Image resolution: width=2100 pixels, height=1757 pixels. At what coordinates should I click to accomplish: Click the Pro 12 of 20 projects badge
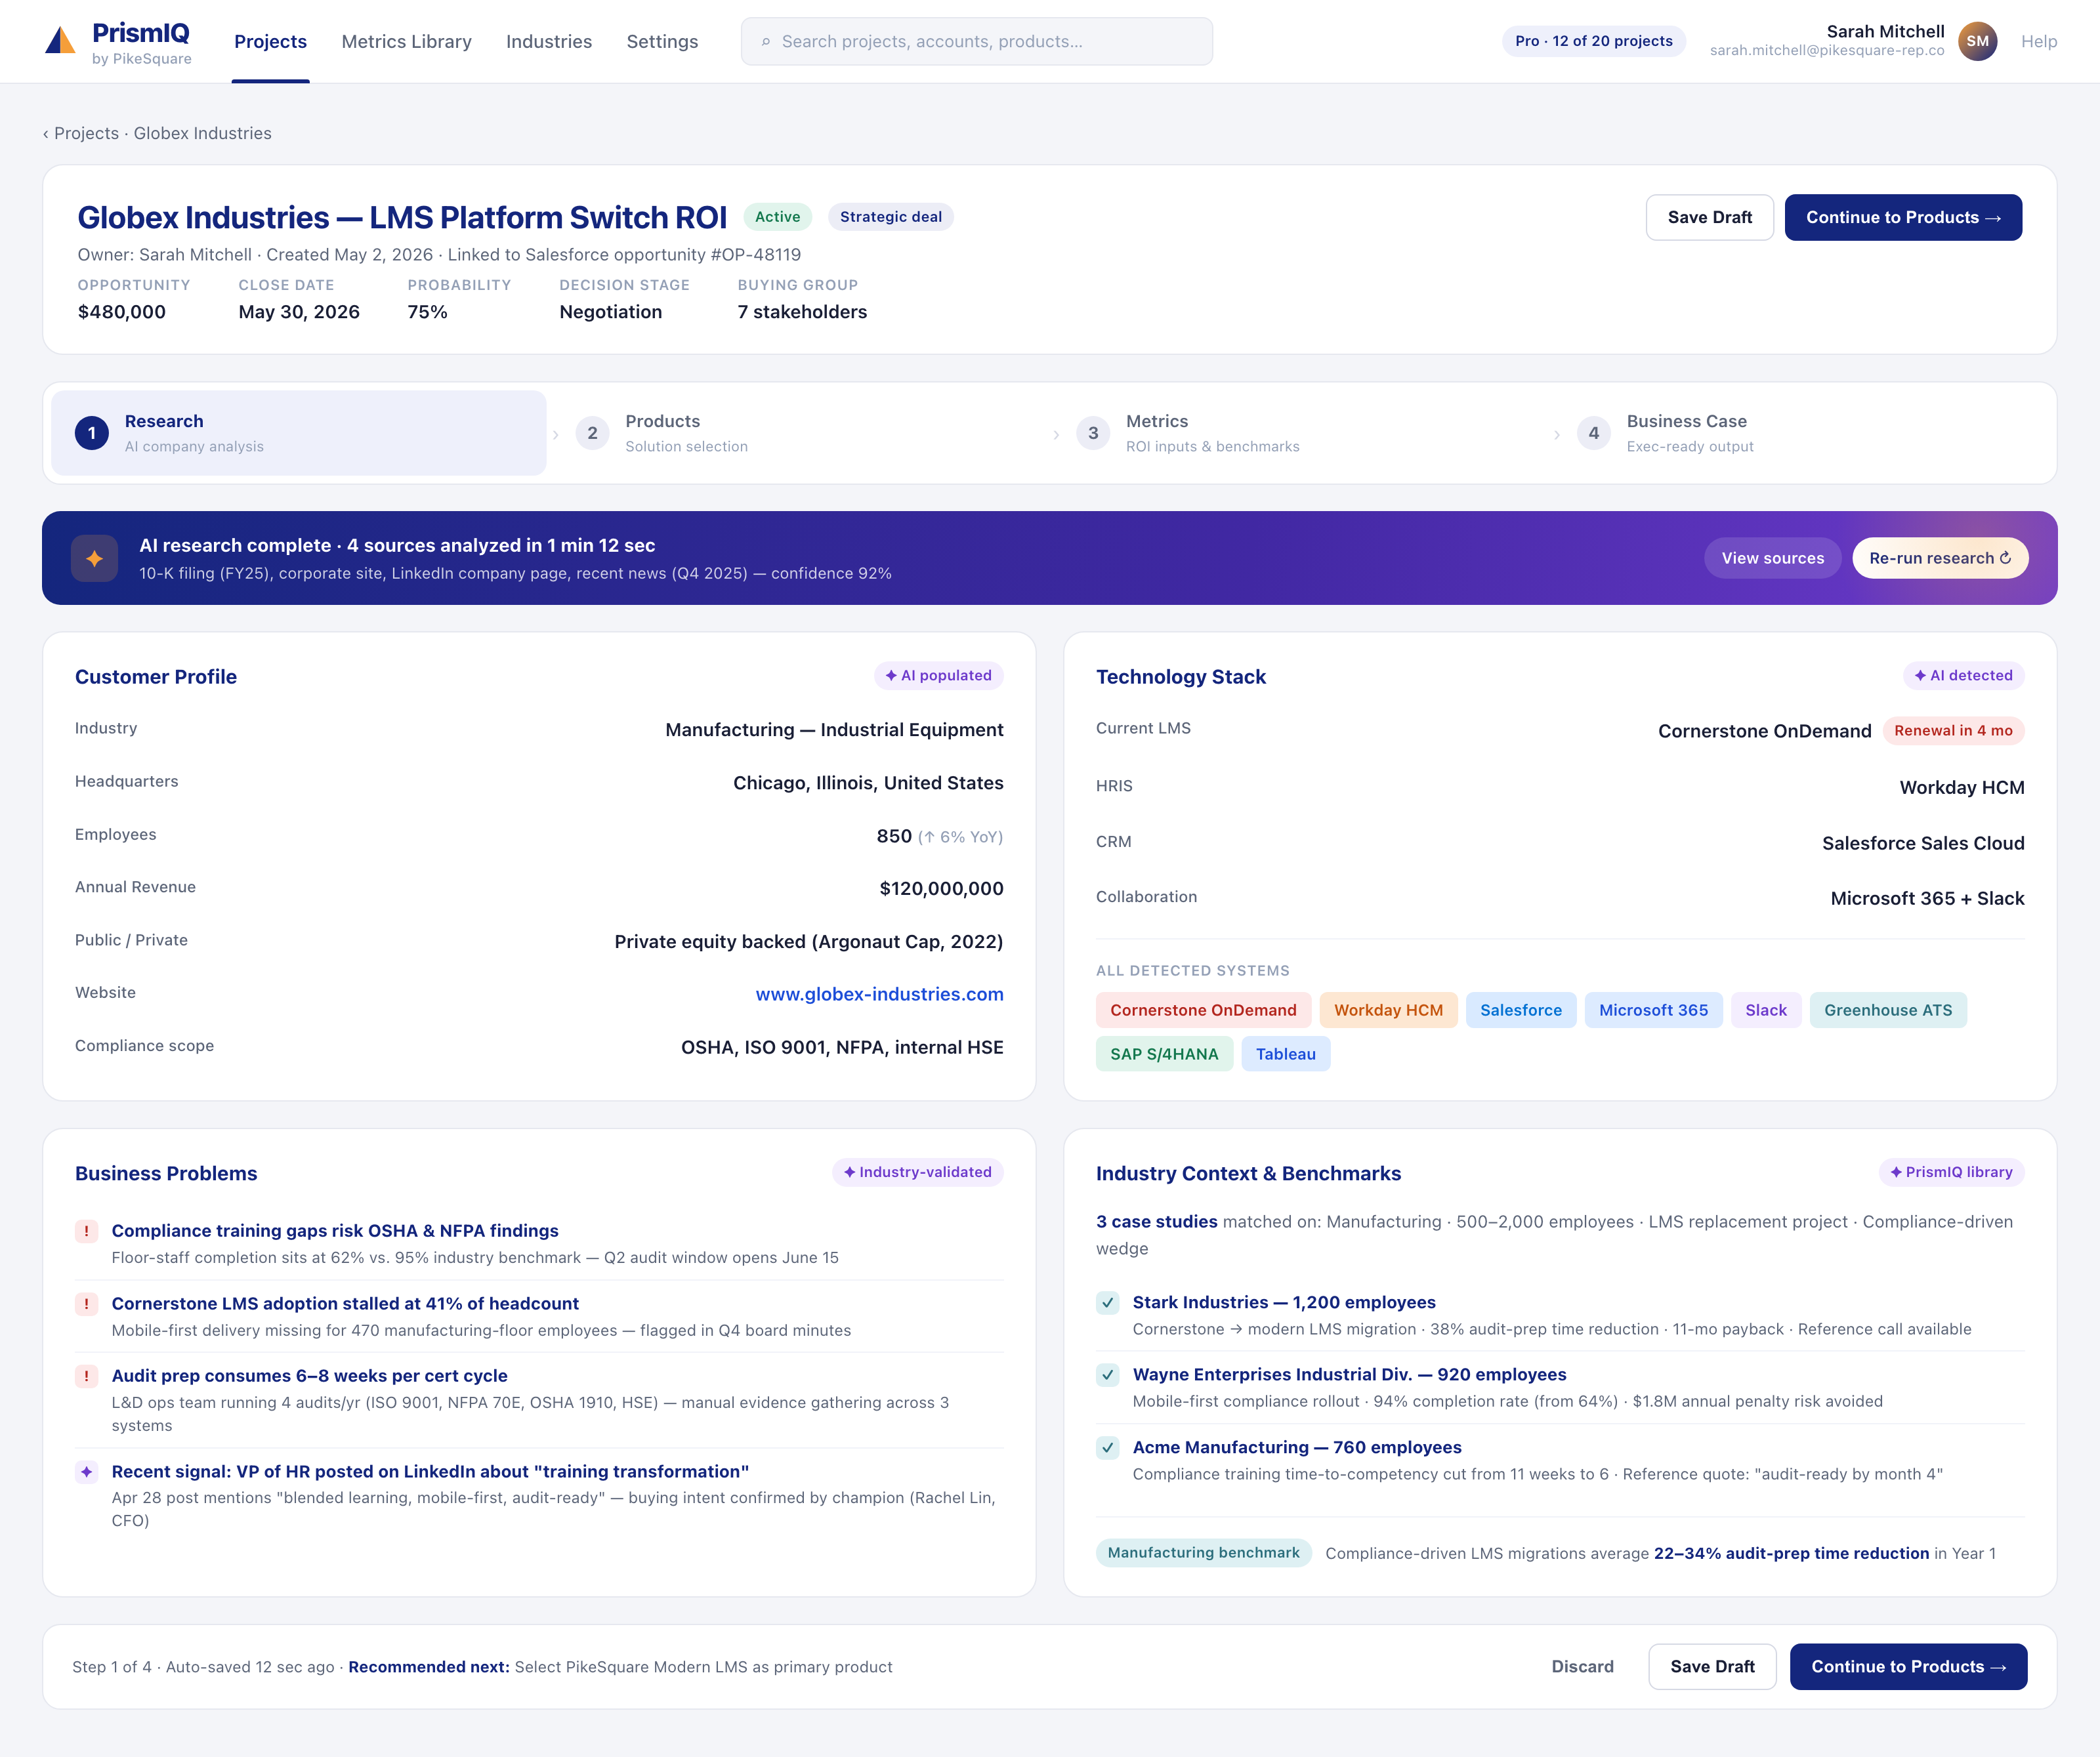[x=1593, y=41]
